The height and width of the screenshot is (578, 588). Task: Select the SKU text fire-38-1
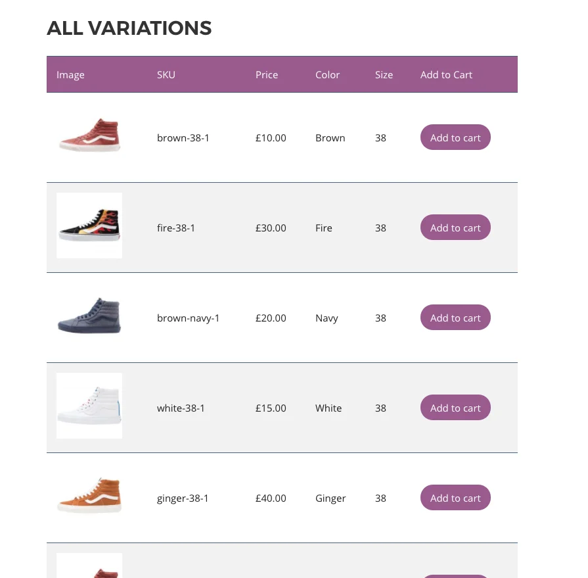coord(175,228)
